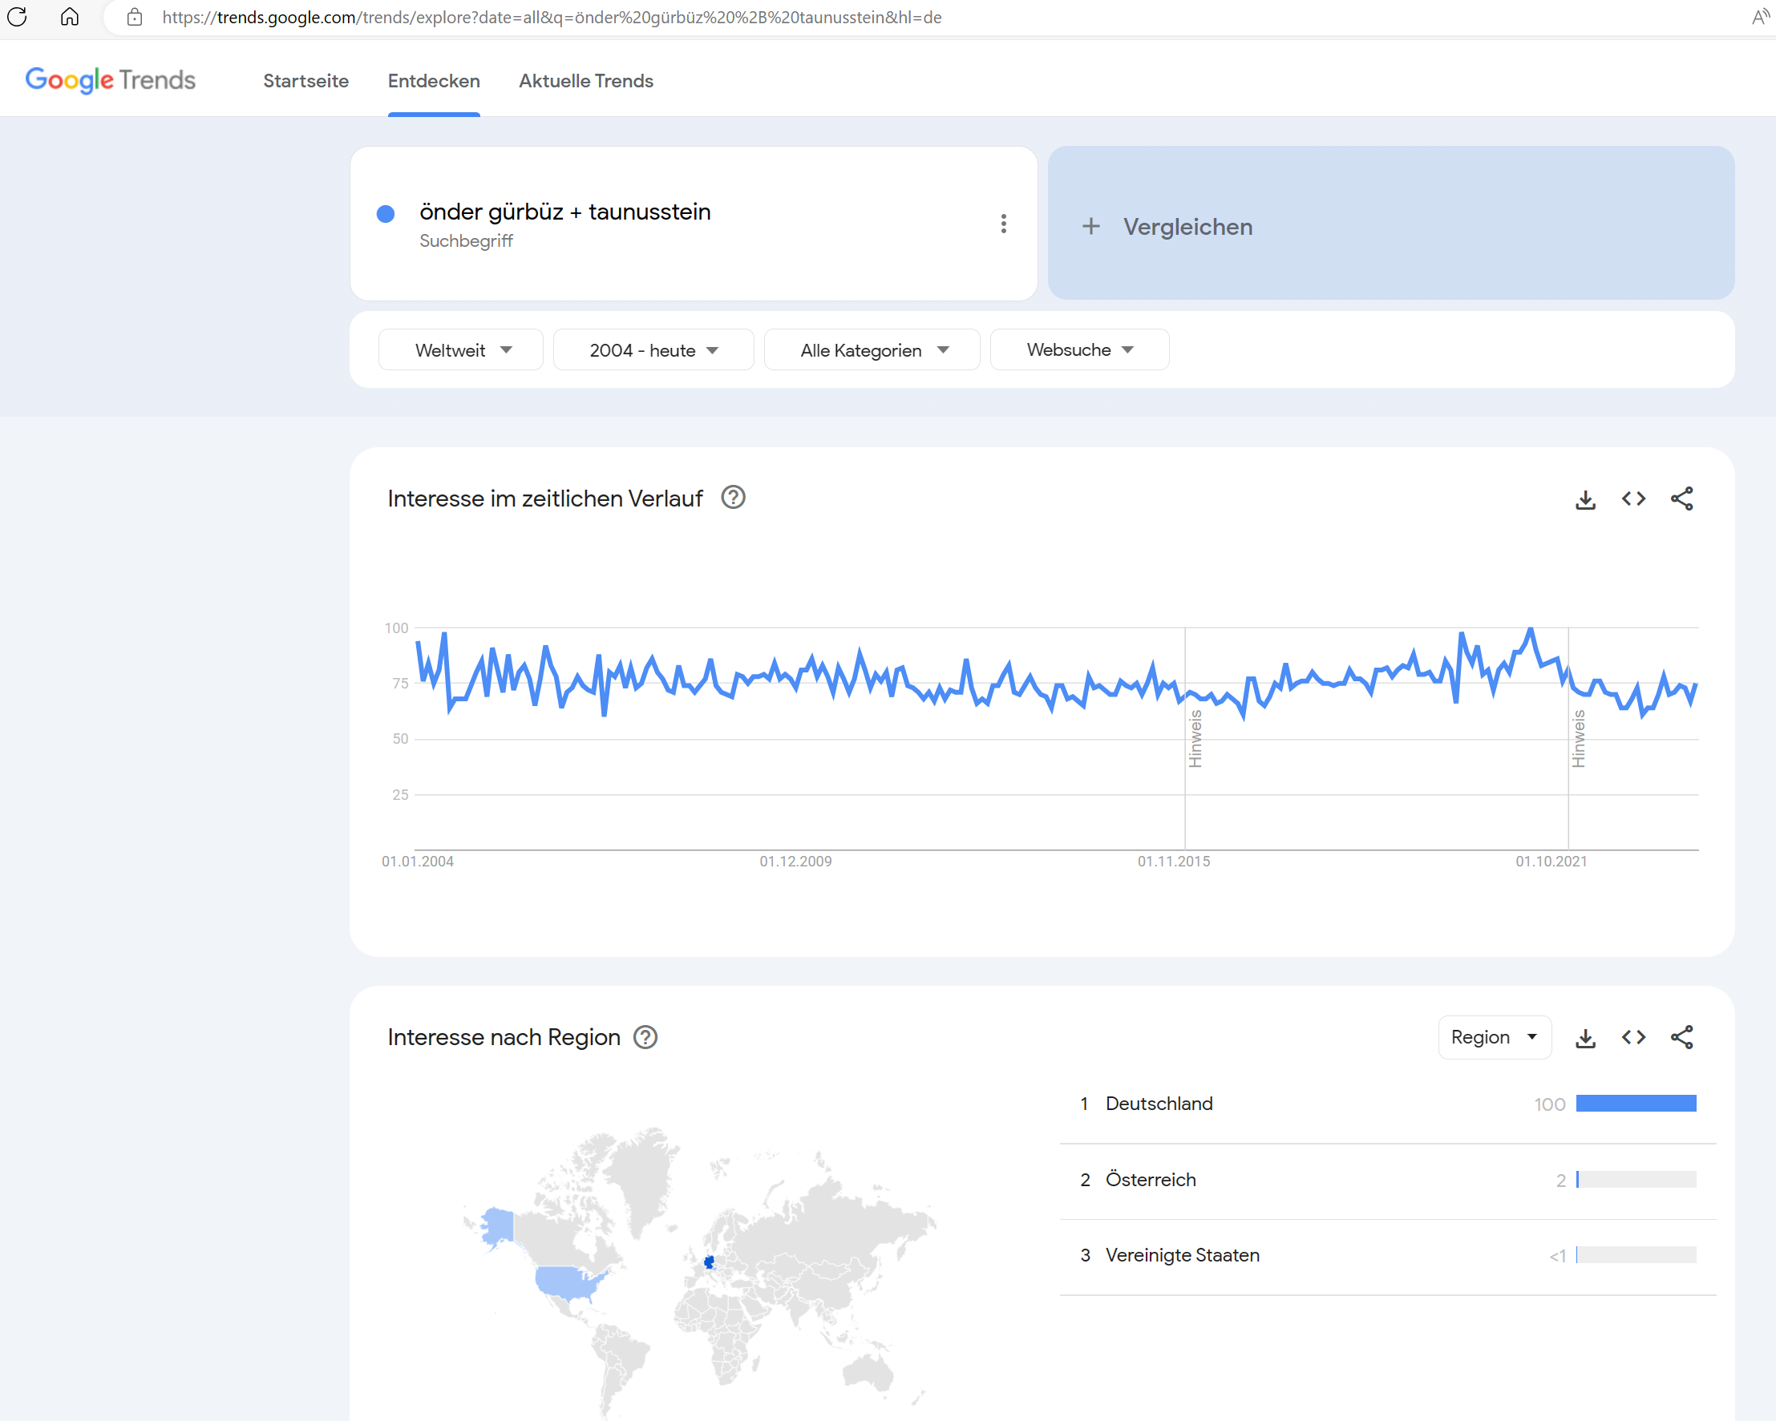
Task: Click the value 100 beside Deutschland
Action: coord(1549,1105)
